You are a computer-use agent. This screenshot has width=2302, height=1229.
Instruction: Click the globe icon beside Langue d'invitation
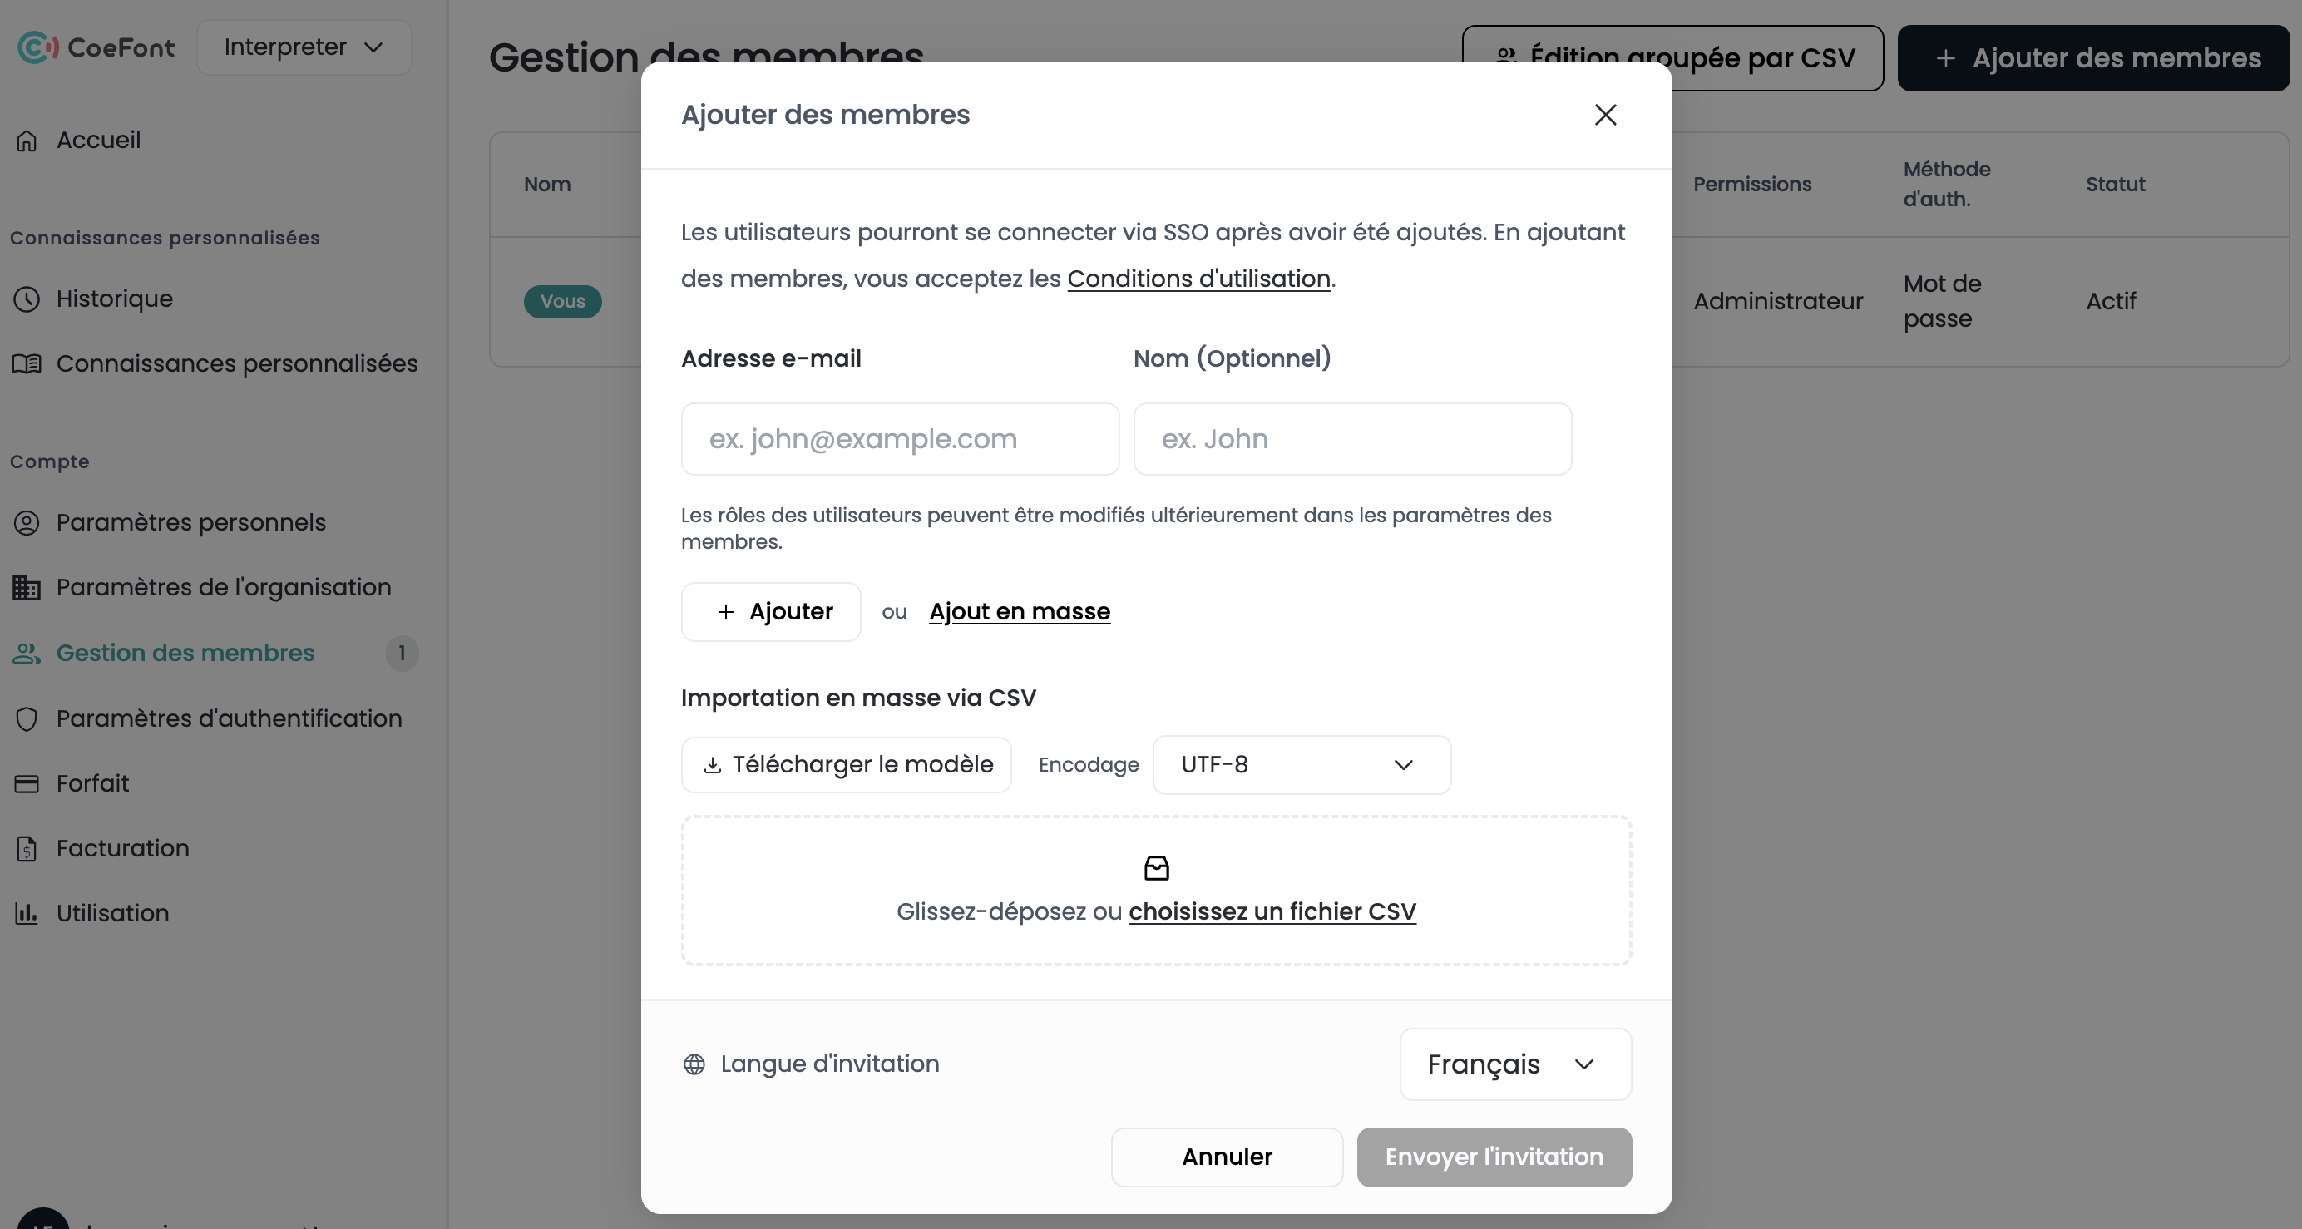click(x=694, y=1064)
